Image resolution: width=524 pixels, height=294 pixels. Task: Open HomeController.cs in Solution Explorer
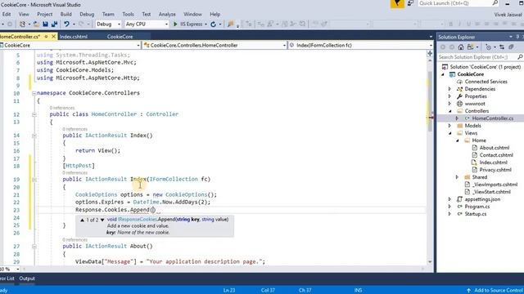[493, 118]
